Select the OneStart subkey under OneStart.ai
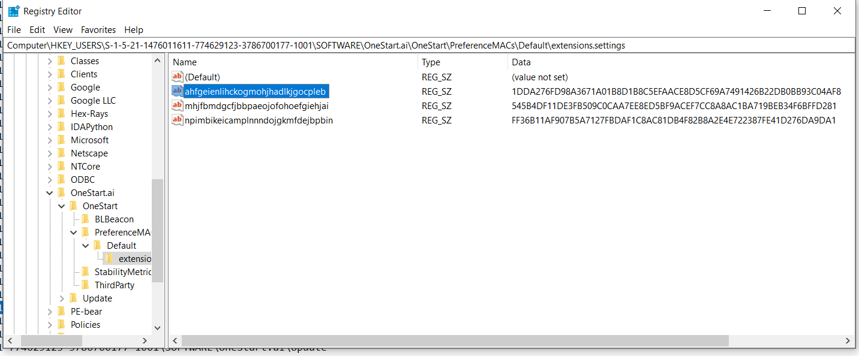The image size is (859, 356). (100, 206)
